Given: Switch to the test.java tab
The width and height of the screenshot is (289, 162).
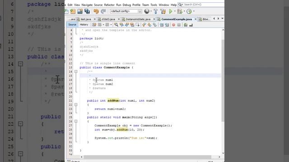Looking at the screenshot, I should click(x=86, y=19).
